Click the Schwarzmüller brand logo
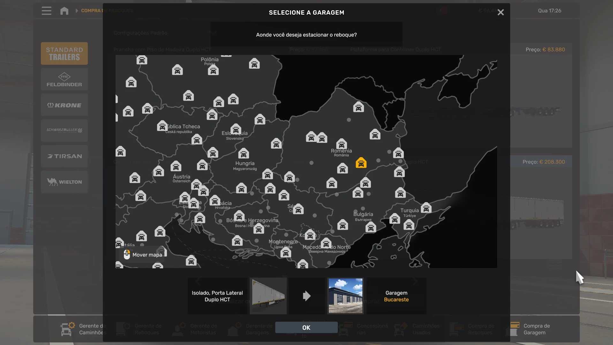Viewport: 613px width, 345px height. pyautogui.click(x=64, y=130)
